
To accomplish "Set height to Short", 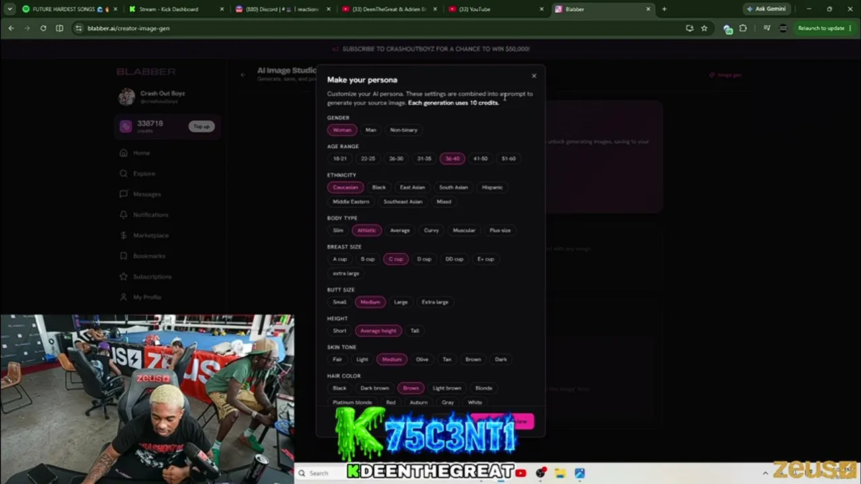I will coord(340,331).
